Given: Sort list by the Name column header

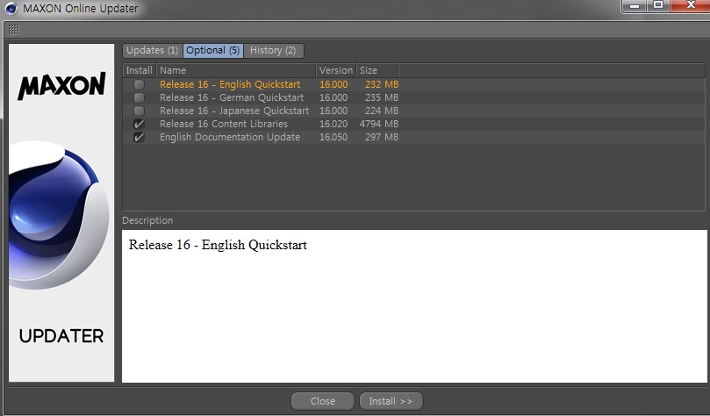Looking at the screenshot, I should click(x=235, y=70).
